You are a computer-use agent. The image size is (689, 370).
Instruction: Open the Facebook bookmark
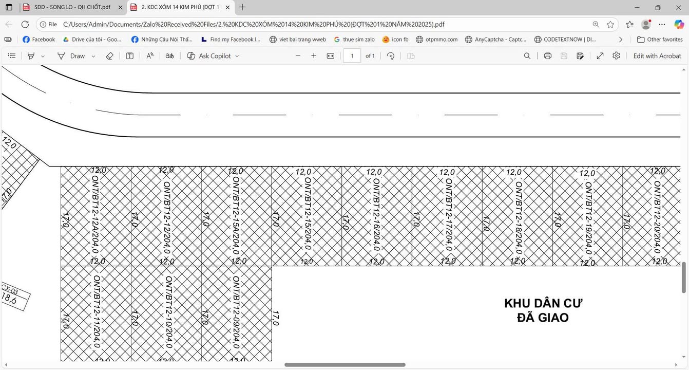point(39,40)
